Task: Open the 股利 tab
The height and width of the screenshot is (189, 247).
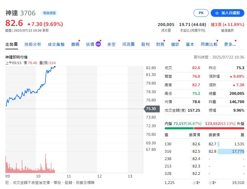Action: coord(145,44)
